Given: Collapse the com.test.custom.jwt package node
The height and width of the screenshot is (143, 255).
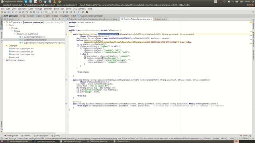Looking at the screenshot, I should (x=15, y=34).
